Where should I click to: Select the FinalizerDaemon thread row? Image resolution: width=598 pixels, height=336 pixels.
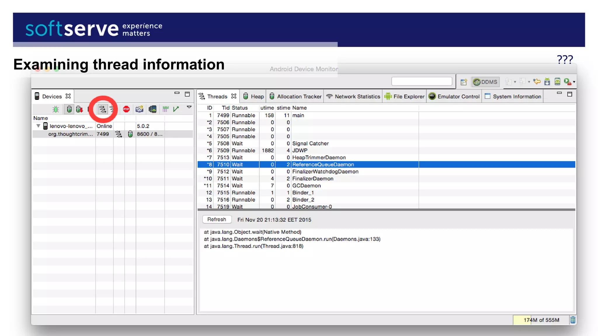(x=312, y=179)
